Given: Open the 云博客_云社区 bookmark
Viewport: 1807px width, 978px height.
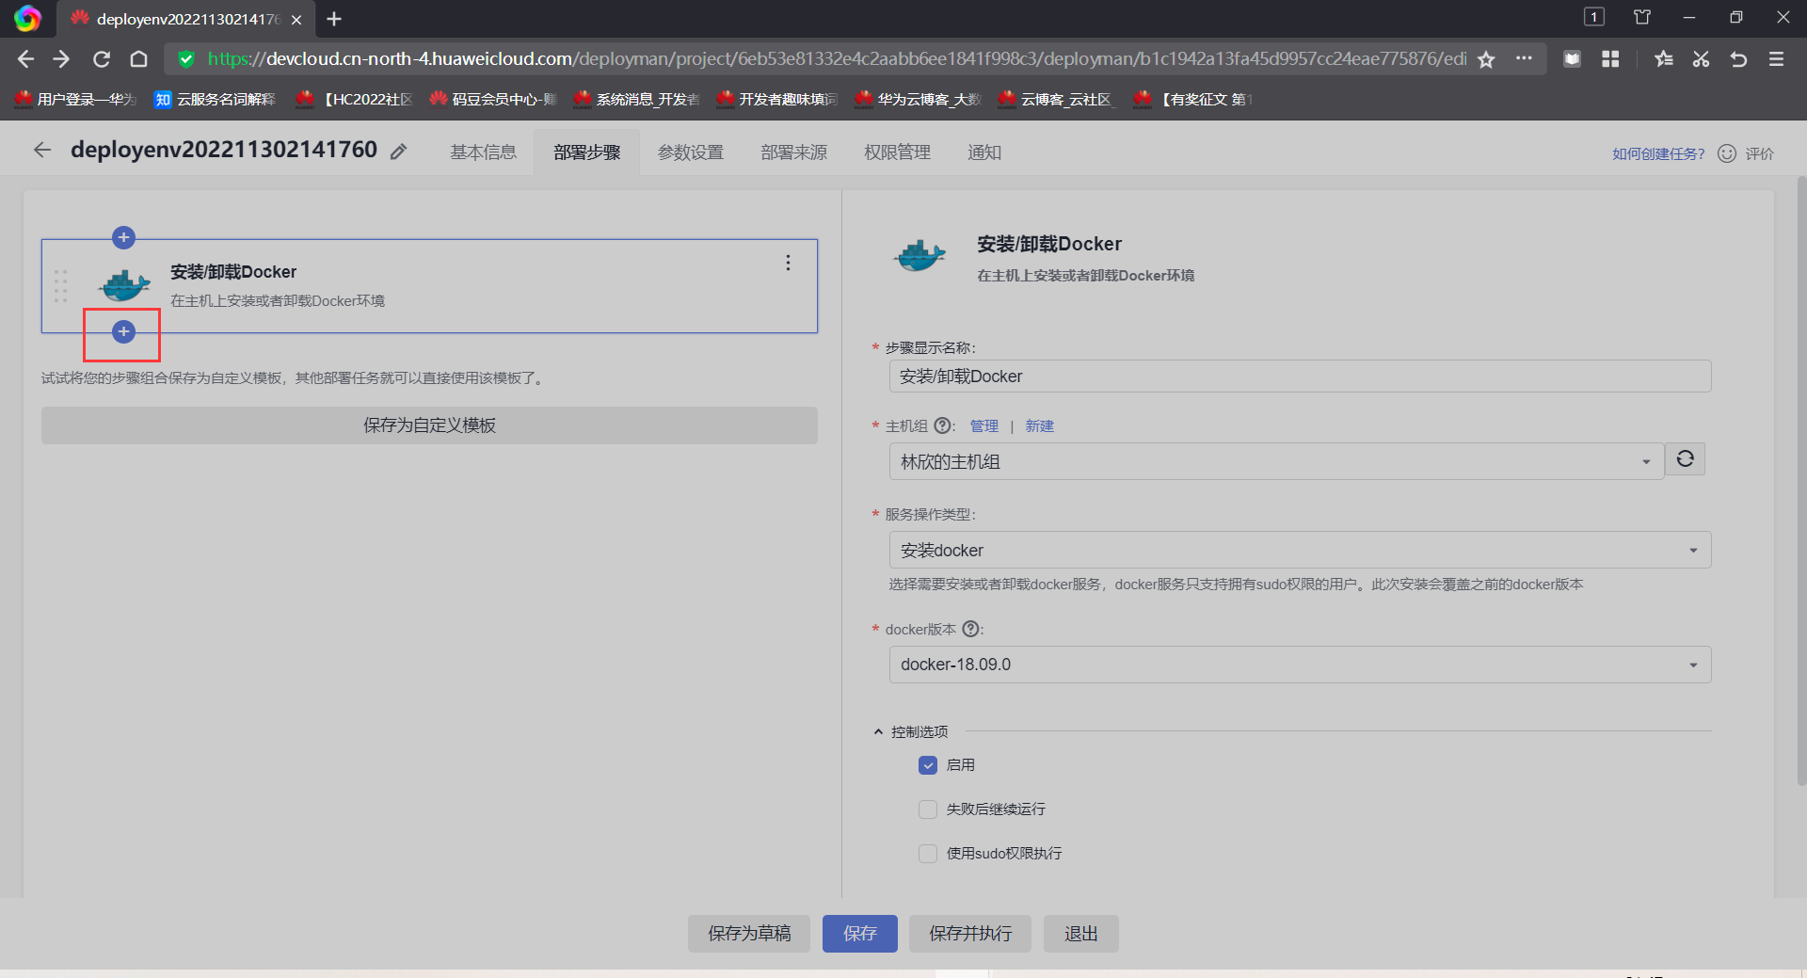Looking at the screenshot, I should (x=1058, y=99).
